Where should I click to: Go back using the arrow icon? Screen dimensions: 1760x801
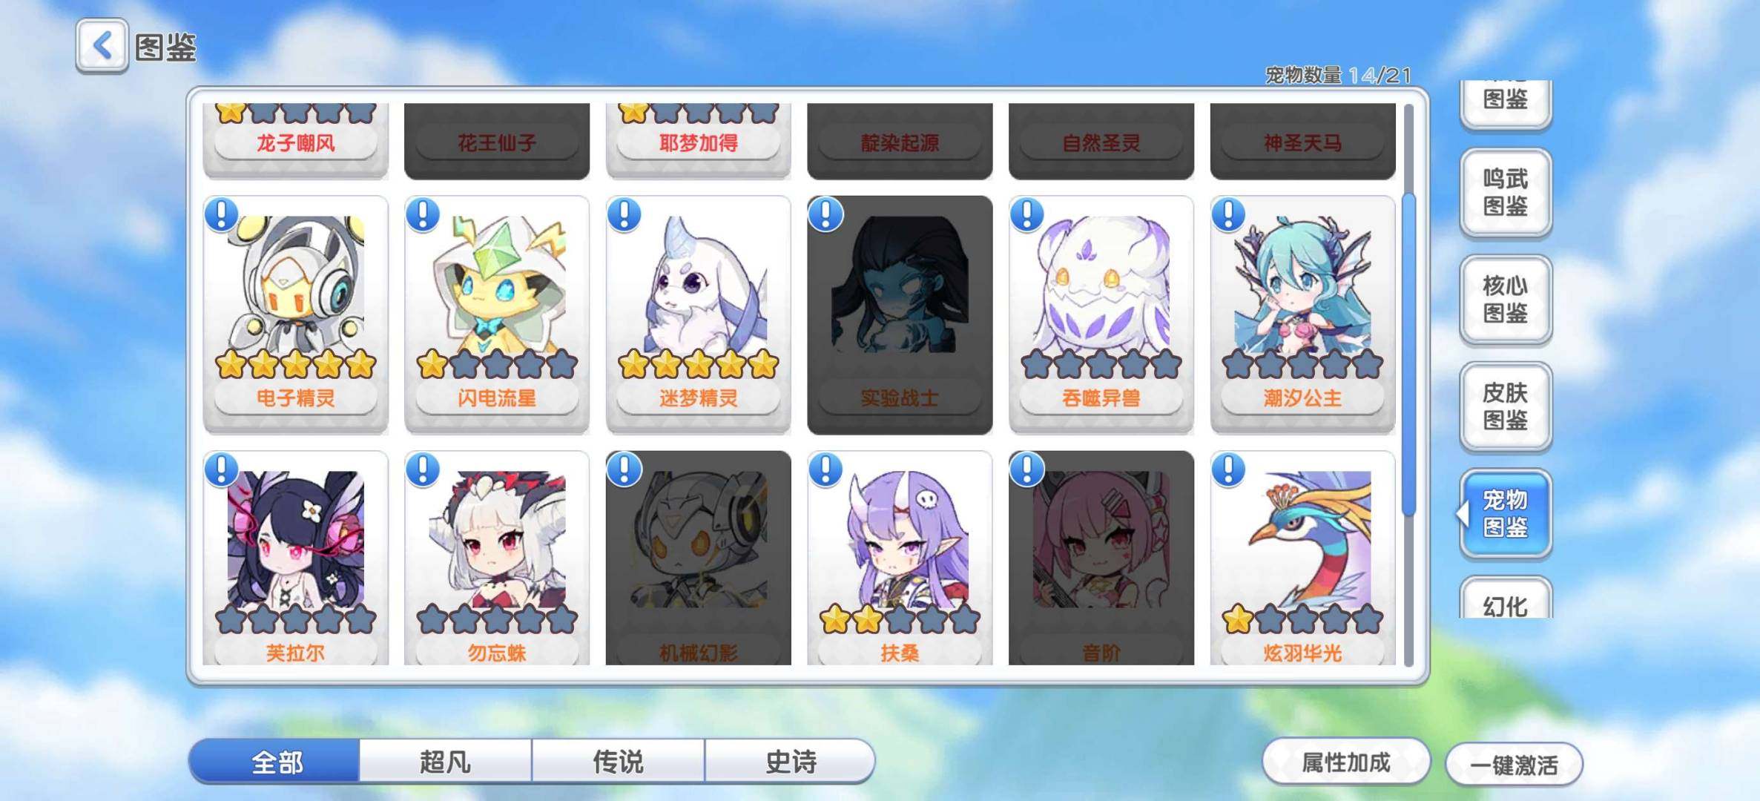pyautogui.click(x=102, y=46)
